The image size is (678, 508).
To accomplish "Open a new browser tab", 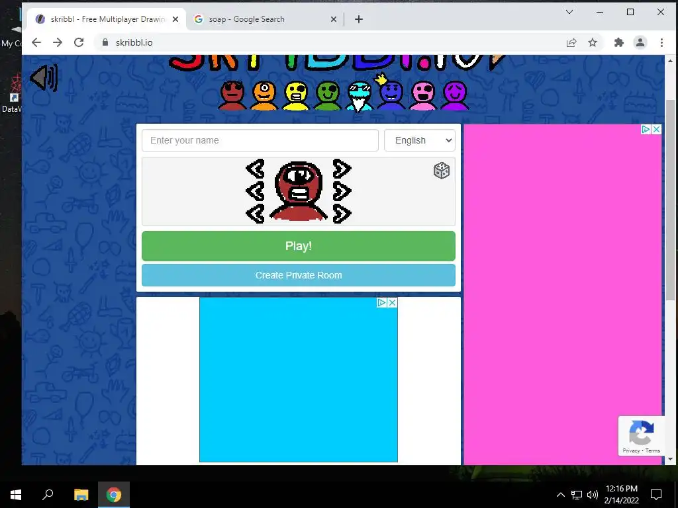I will point(358,19).
